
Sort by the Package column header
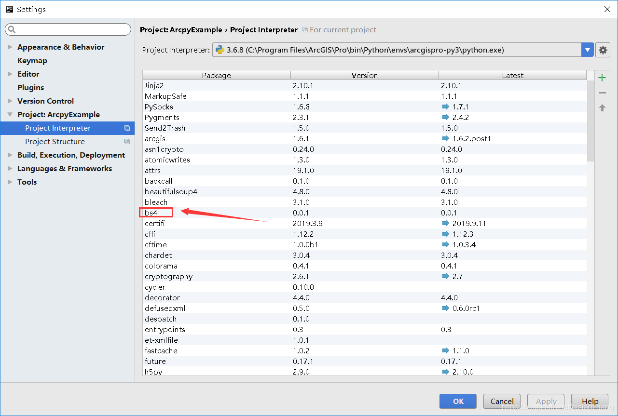pyautogui.click(x=217, y=75)
